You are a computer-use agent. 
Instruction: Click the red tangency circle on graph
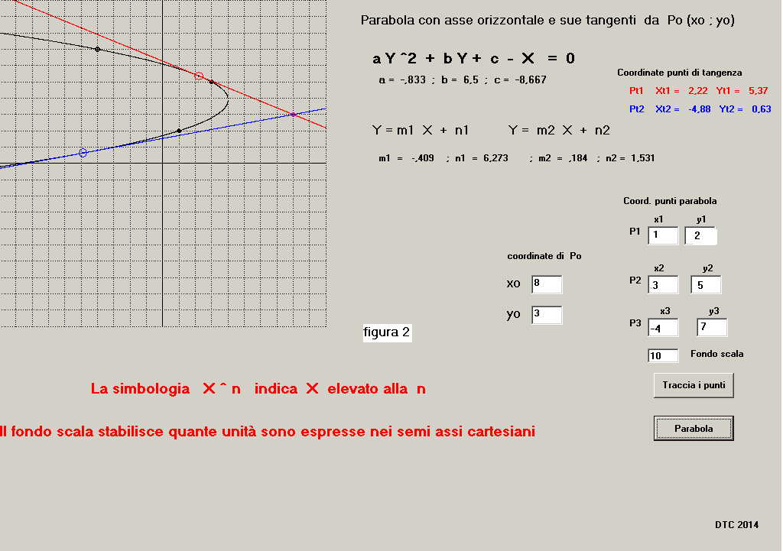point(199,76)
